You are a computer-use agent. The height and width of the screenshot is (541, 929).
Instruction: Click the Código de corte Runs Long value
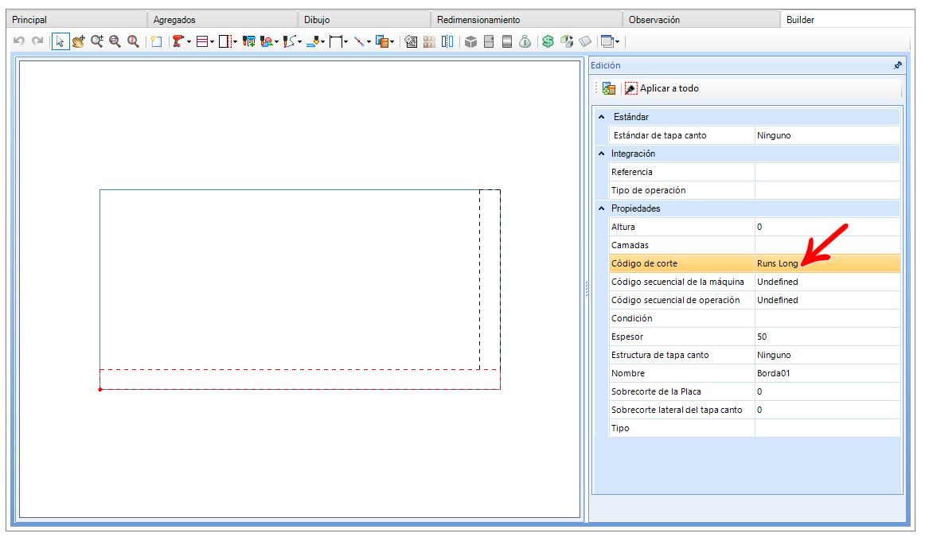(828, 263)
